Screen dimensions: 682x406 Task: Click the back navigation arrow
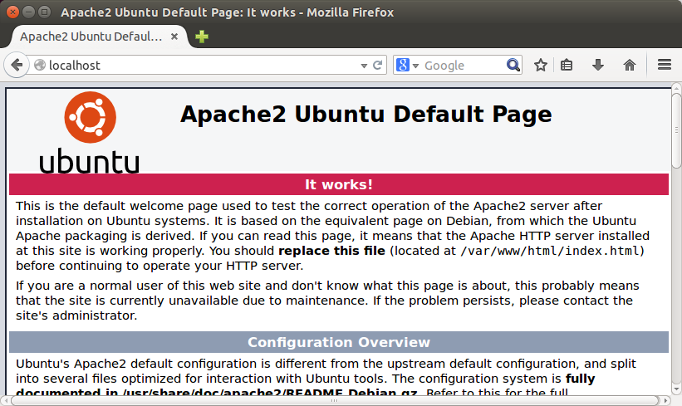click(x=17, y=66)
